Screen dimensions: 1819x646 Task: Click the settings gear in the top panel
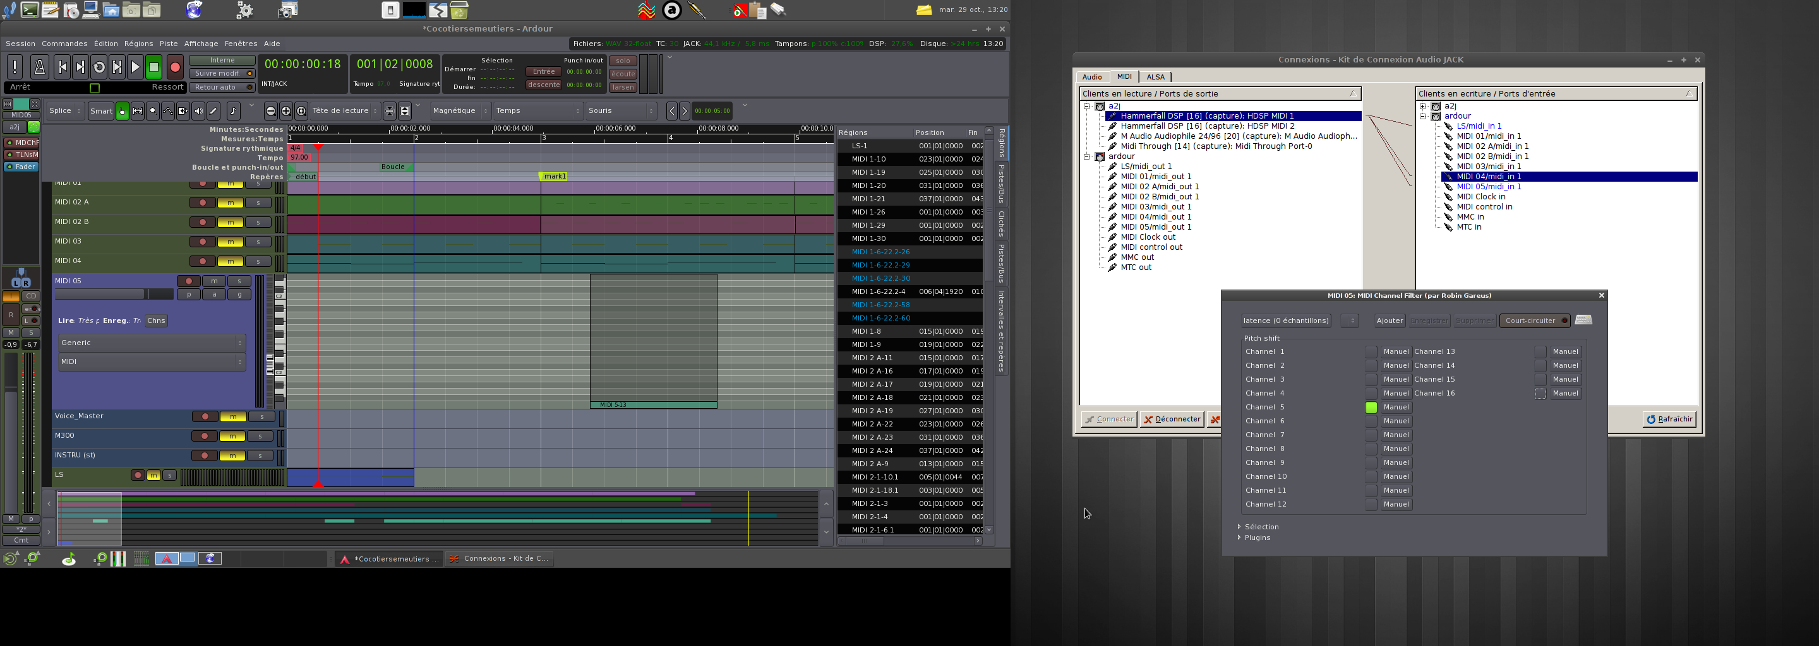point(245,10)
